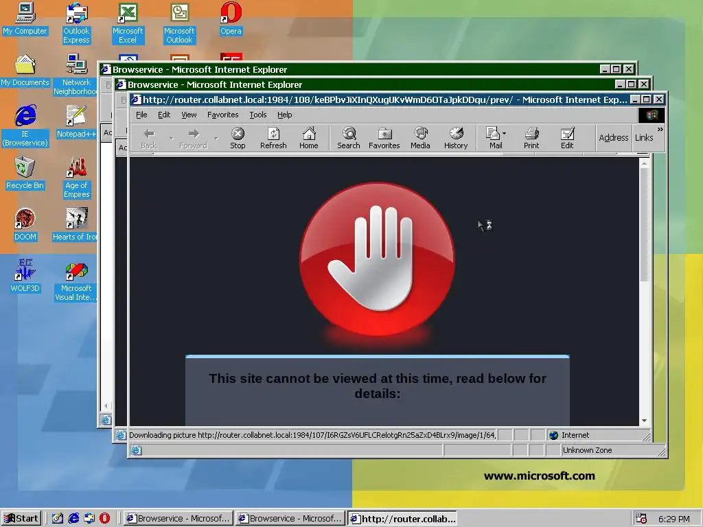Click the Forward toolbar button

coord(193,138)
